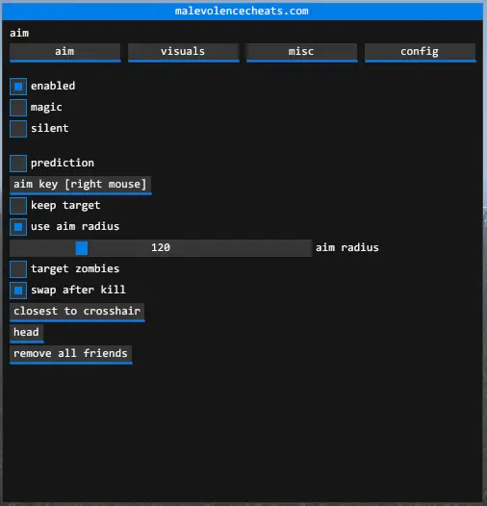Click the aim section header above tabs

pos(19,33)
